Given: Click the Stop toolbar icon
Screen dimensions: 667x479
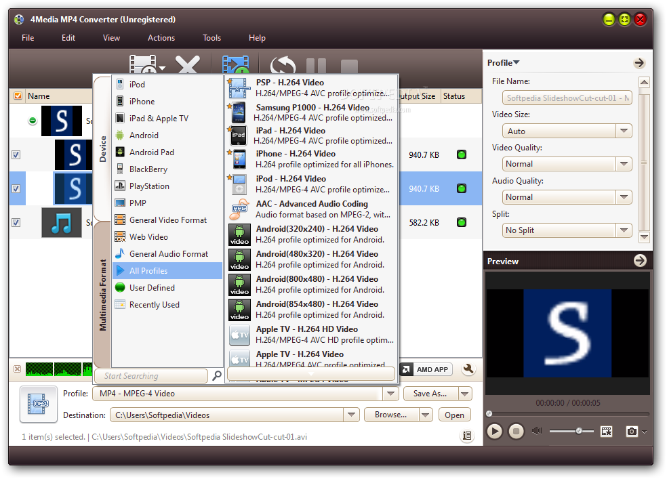Looking at the screenshot, I should (349, 66).
